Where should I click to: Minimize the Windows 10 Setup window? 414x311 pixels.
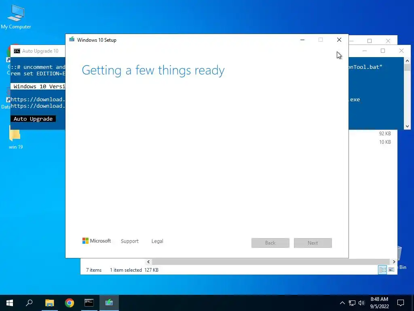click(x=302, y=40)
